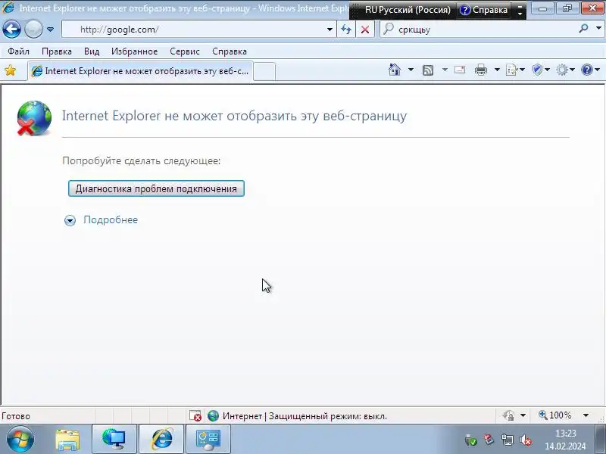Viewport: 606px width, 454px height.
Task: Click Диагностика проблем подключения button
Action: (156, 188)
